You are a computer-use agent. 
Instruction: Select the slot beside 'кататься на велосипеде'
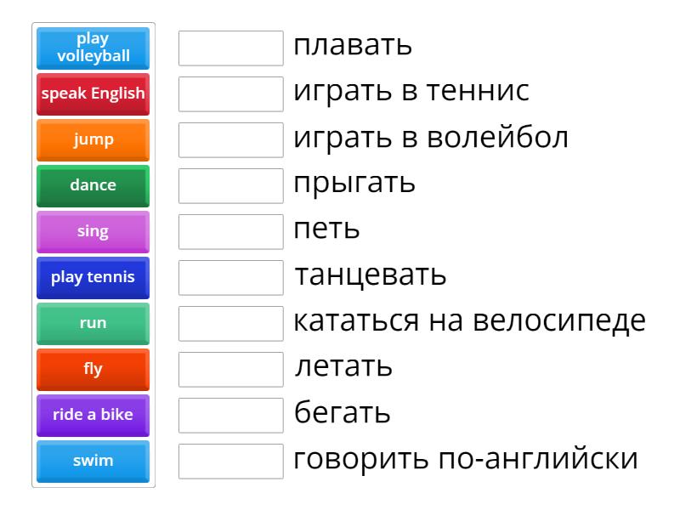click(x=231, y=323)
